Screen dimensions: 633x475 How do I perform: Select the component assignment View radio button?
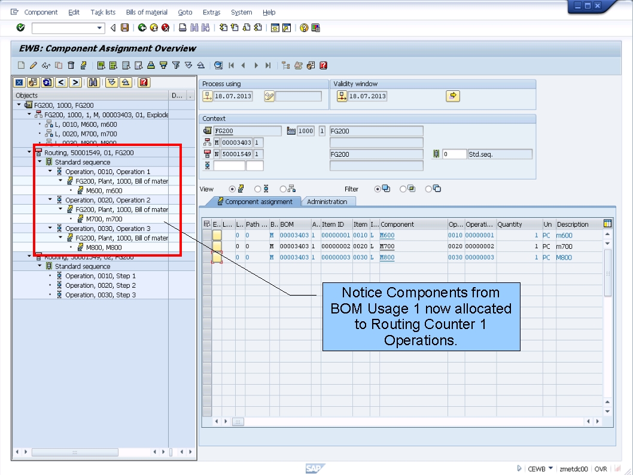pos(231,188)
